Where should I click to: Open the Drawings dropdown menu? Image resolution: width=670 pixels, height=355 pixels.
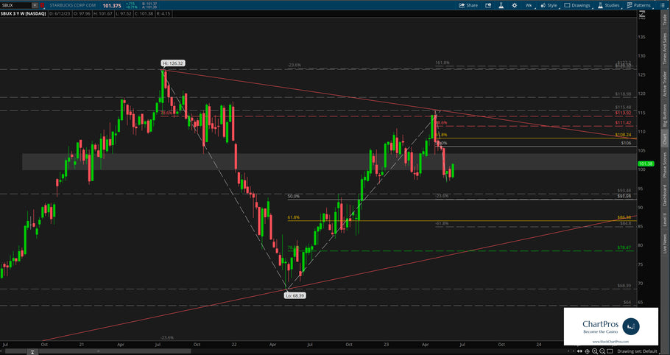[576, 6]
